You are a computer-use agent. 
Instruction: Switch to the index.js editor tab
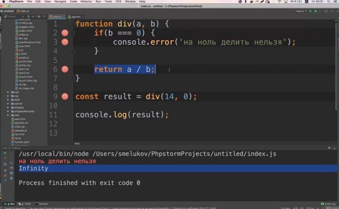pyautogui.click(x=56, y=16)
